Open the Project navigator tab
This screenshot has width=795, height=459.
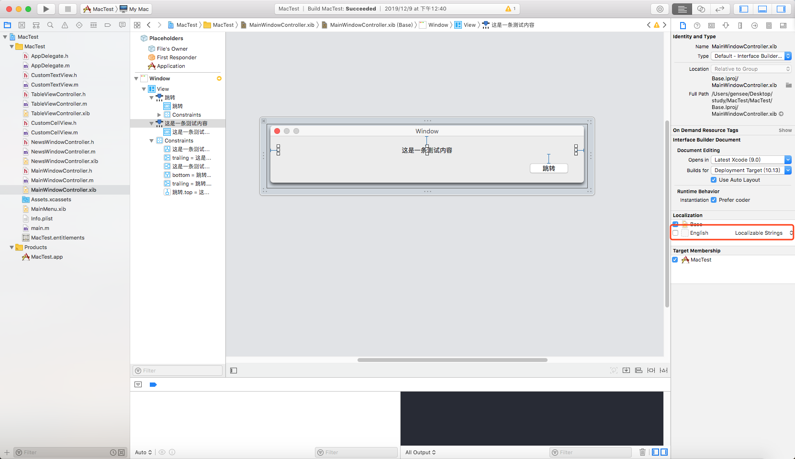click(8, 25)
